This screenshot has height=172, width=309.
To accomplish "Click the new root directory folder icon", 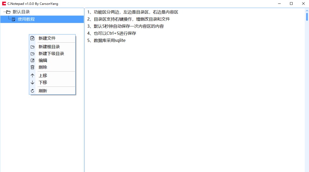I will pyautogui.click(x=33, y=47).
